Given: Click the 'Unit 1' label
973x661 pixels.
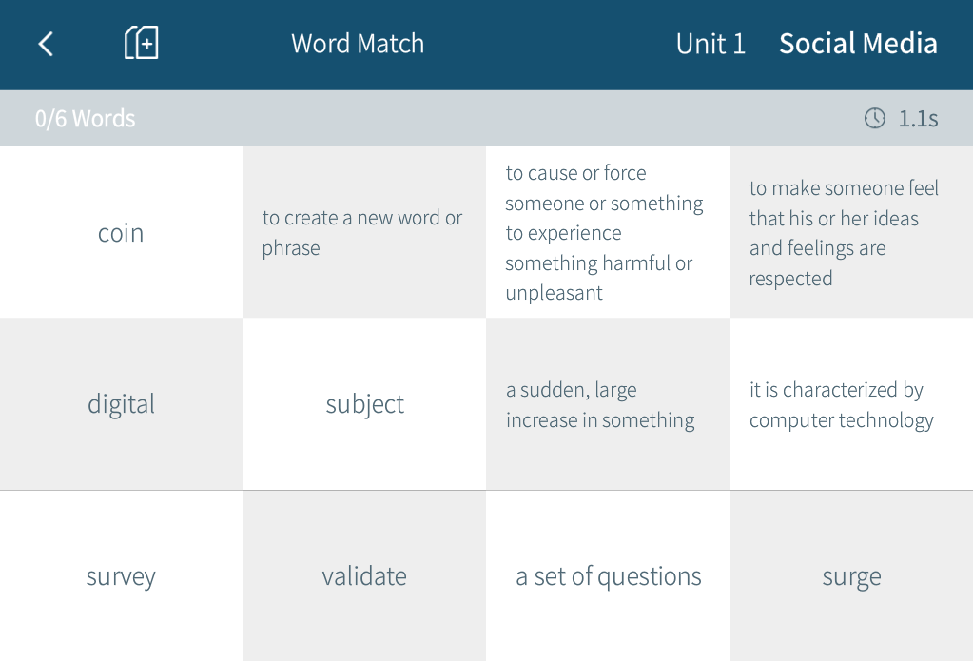Looking at the screenshot, I should [x=710, y=44].
